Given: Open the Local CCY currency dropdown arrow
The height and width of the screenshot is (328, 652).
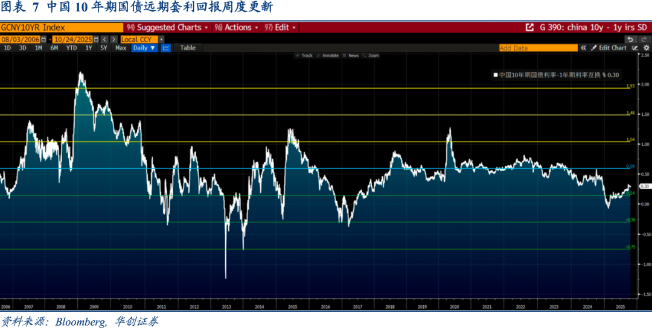Looking at the screenshot, I should click(x=162, y=39).
